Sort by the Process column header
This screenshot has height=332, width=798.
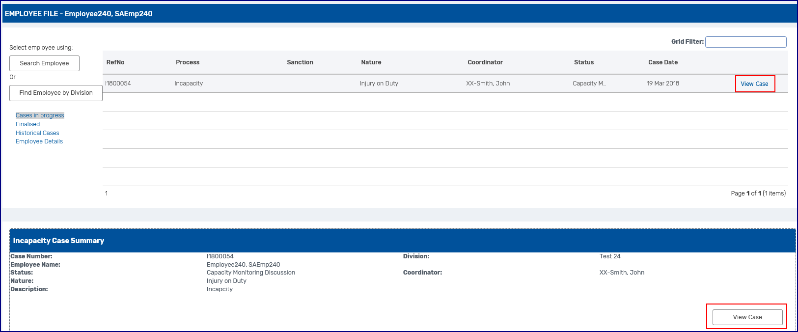(188, 62)
